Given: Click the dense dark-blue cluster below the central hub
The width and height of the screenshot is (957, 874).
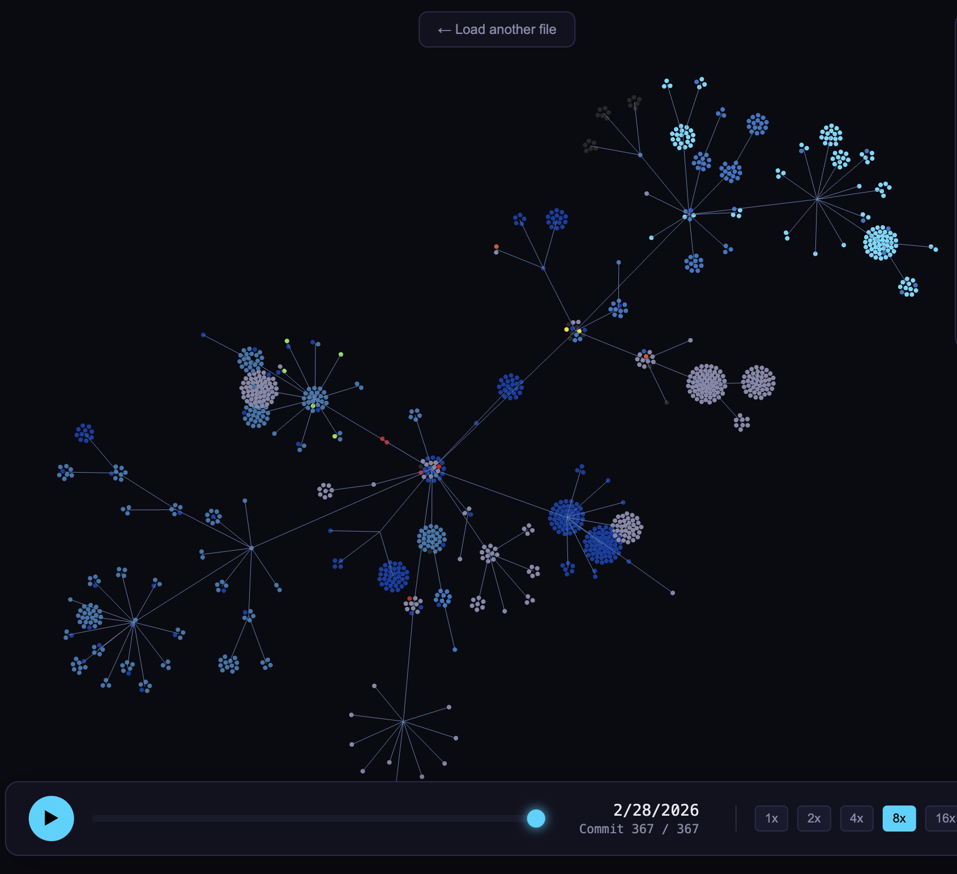Looking at the screenshot, I should click(393, 576).
